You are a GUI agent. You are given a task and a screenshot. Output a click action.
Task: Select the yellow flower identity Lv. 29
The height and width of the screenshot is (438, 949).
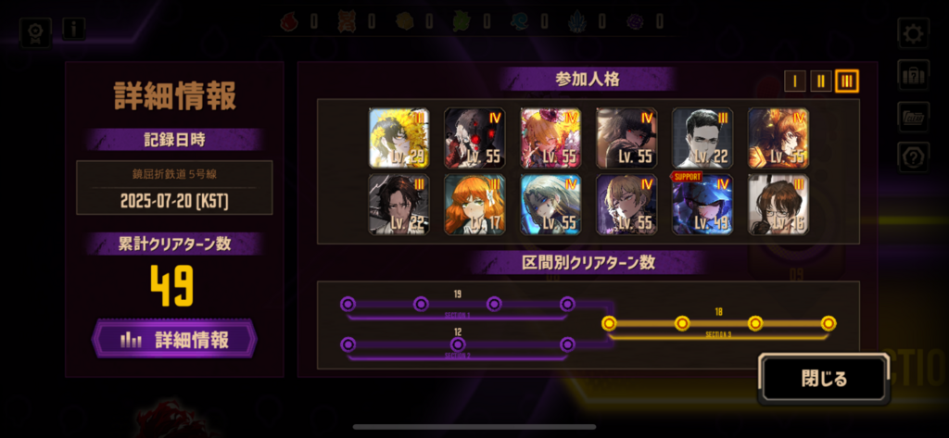(x=399, y=138)
